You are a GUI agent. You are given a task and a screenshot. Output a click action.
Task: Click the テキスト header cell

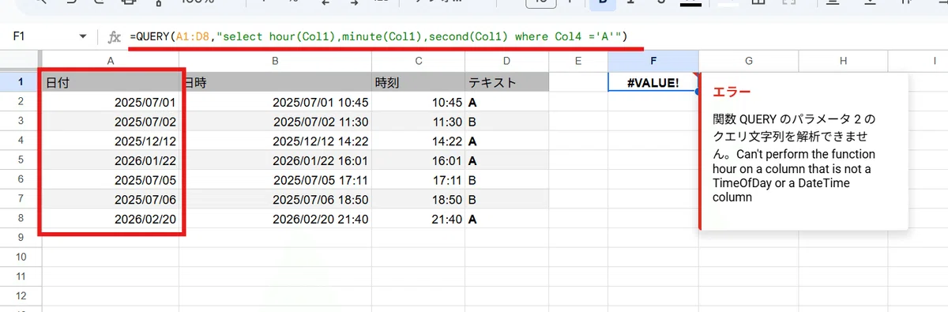point(506,81)
